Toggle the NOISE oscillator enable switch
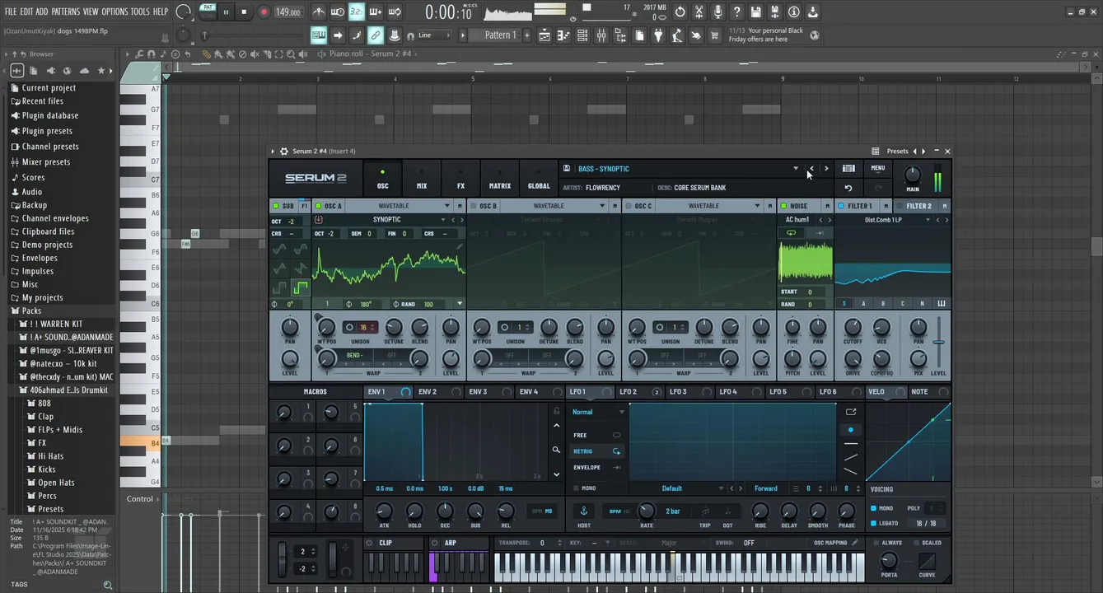 click(x=783, y=206)
